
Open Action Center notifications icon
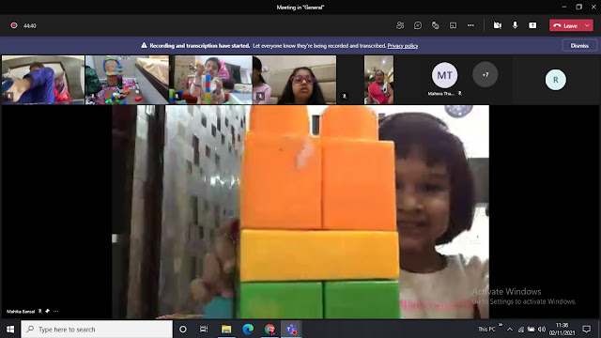pos(586,330)
